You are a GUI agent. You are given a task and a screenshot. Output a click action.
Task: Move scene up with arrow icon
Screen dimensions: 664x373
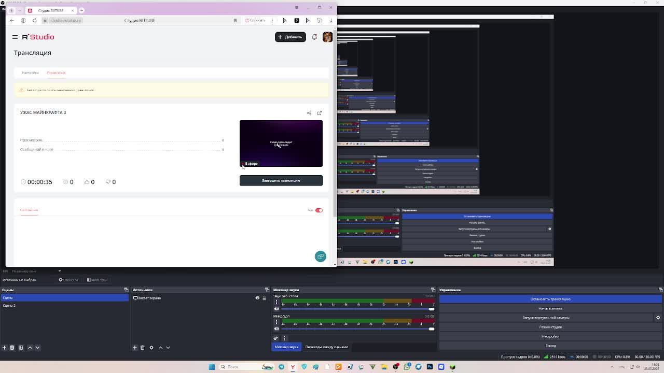tap(30, 348)
